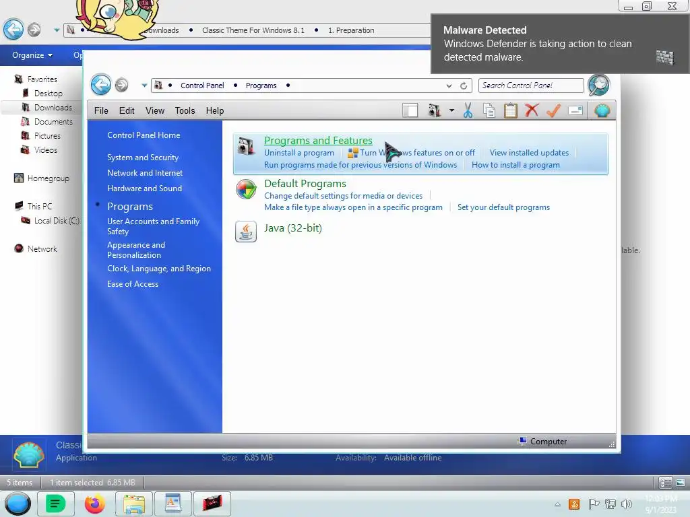The height and width of the screenshot is (517, 690).
Task: Expand the views dropdown arrow
Action: point(451,110)
